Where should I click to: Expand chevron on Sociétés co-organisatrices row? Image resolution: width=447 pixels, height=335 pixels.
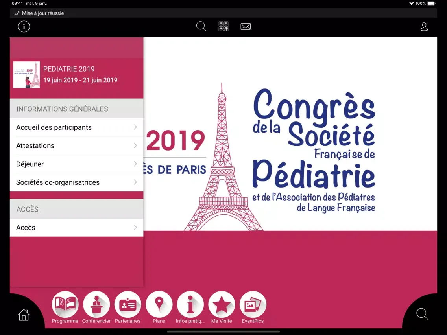pyautogui.click(x=135, y=182)
